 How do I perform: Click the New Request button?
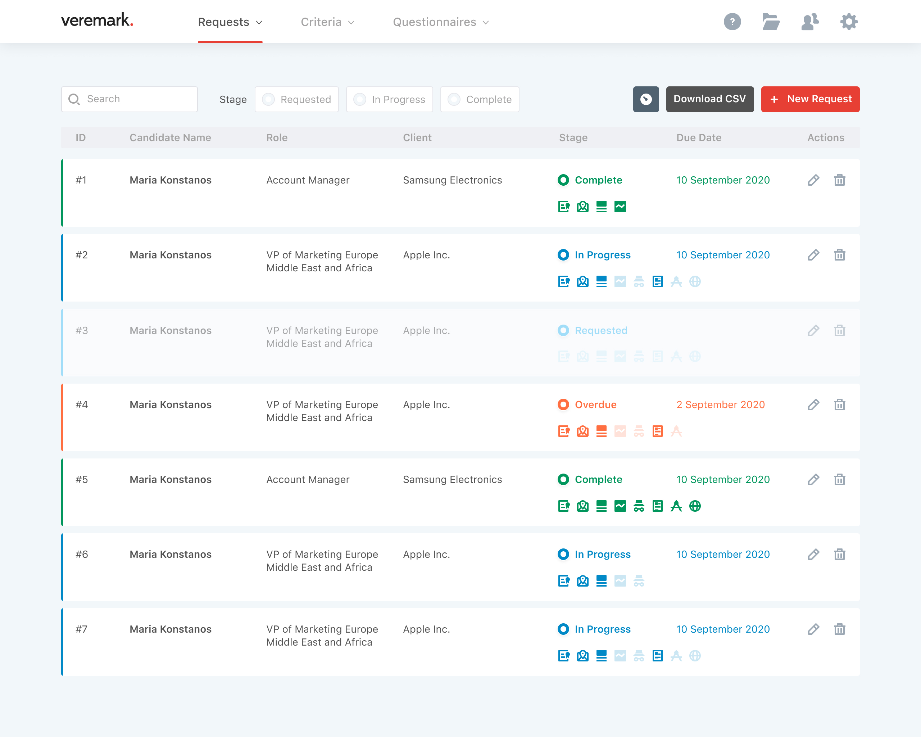coord(810,99)
